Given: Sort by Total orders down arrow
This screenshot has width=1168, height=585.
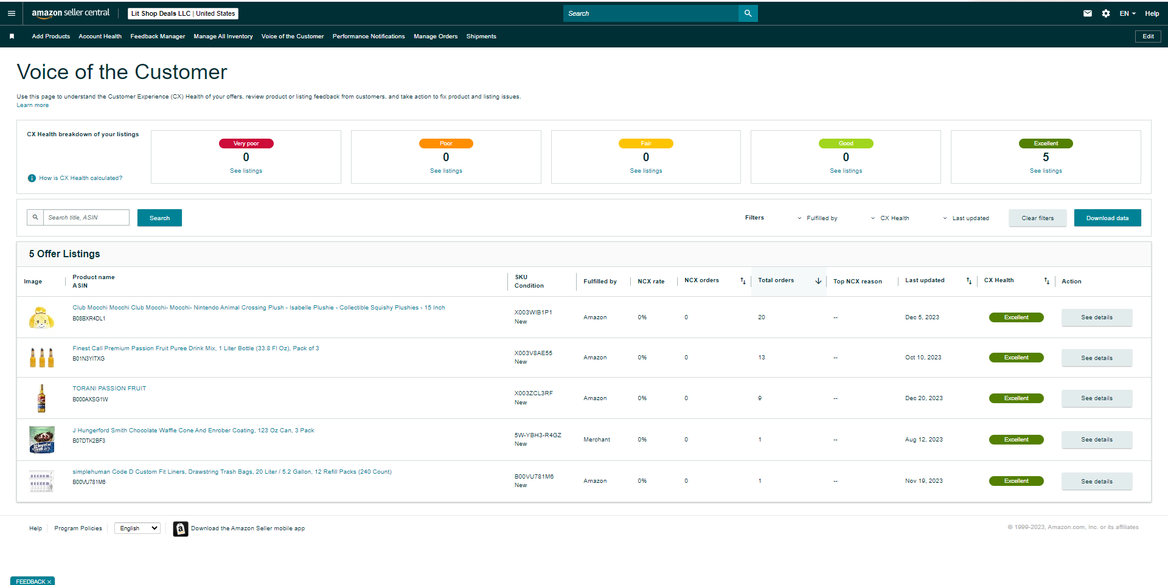Looking at the screenshot, I should pos(818,281).
